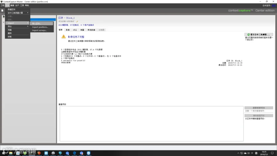This screenshot has width=277, height=156.
Task: Open the notification center icon
Action: point(272,153)
